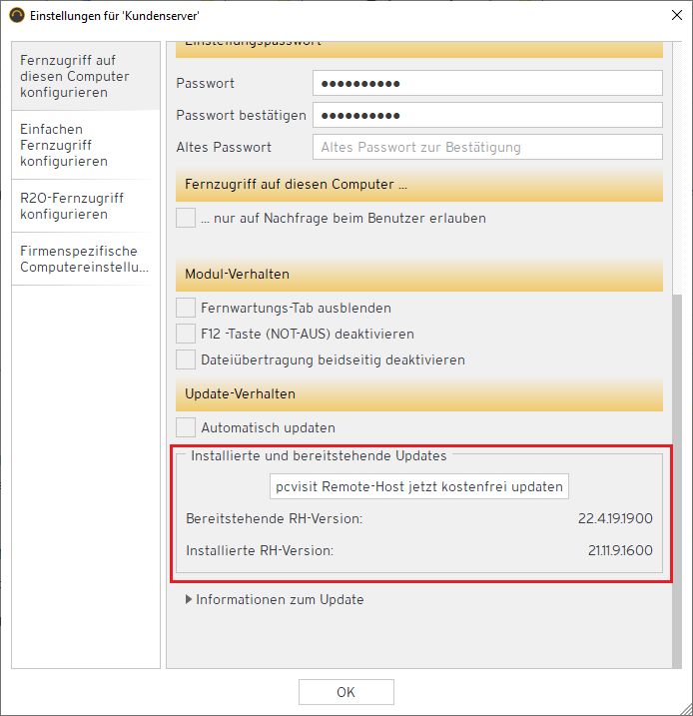The image size is (693, 716).
Task: Click into the Passwort field
Action: (487, 83)
